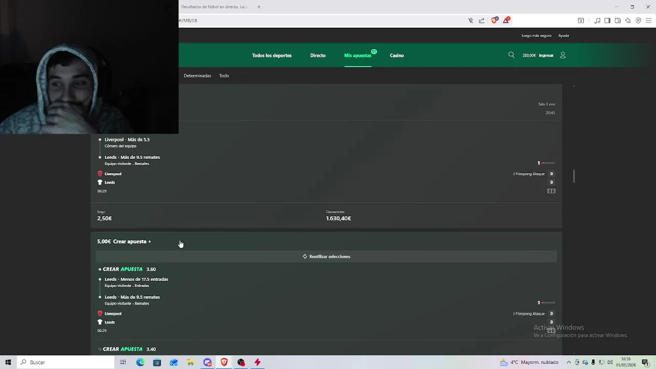Show hidden tray icons chevron

point(568,362)
